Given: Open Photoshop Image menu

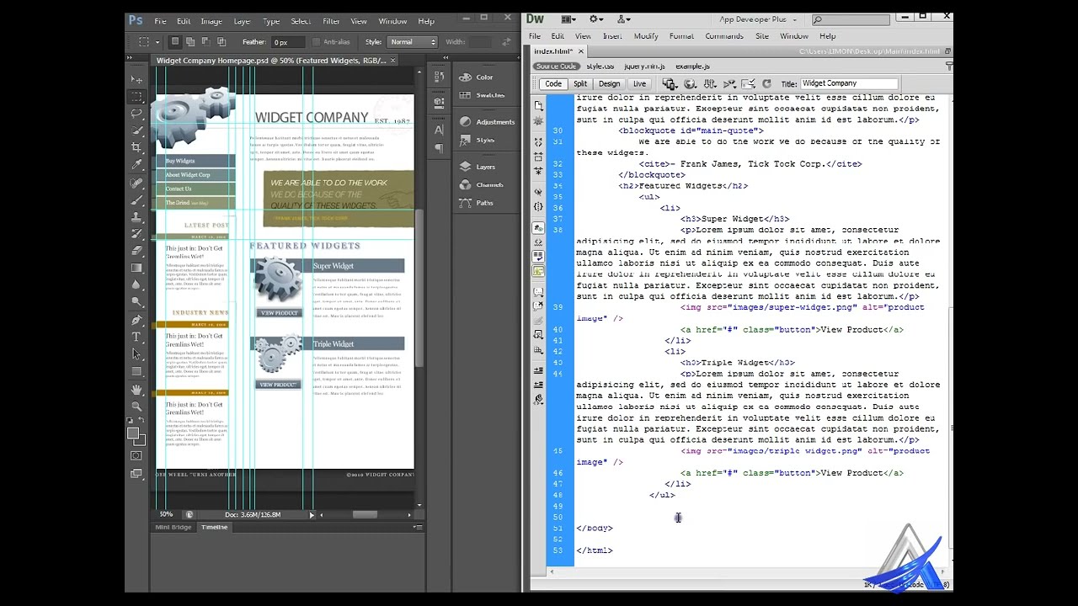Looking at the screenshot, I should click(x=211, y=21).
